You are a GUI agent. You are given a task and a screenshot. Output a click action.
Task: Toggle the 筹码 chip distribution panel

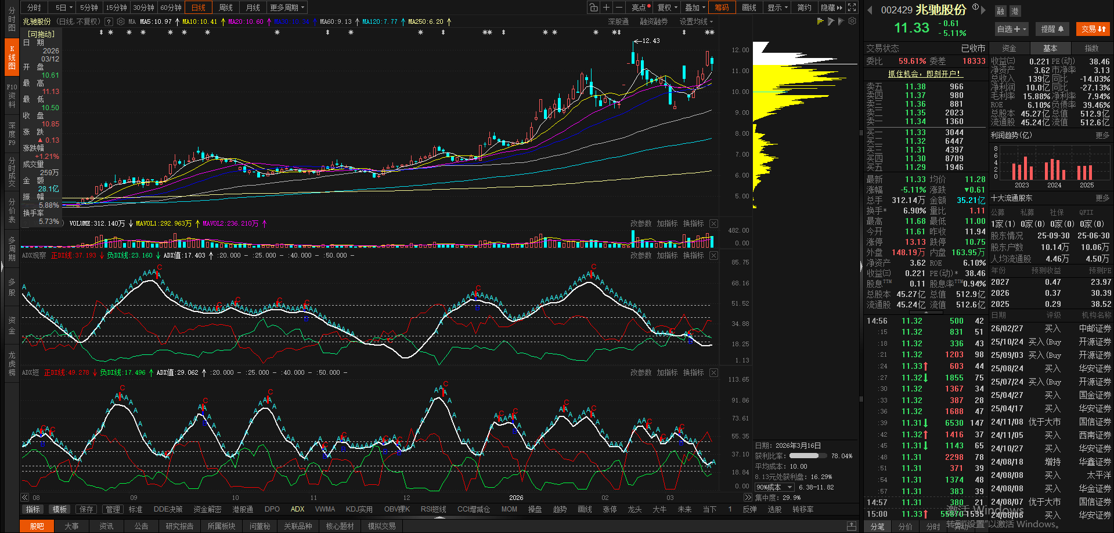(x=722, y=8)
